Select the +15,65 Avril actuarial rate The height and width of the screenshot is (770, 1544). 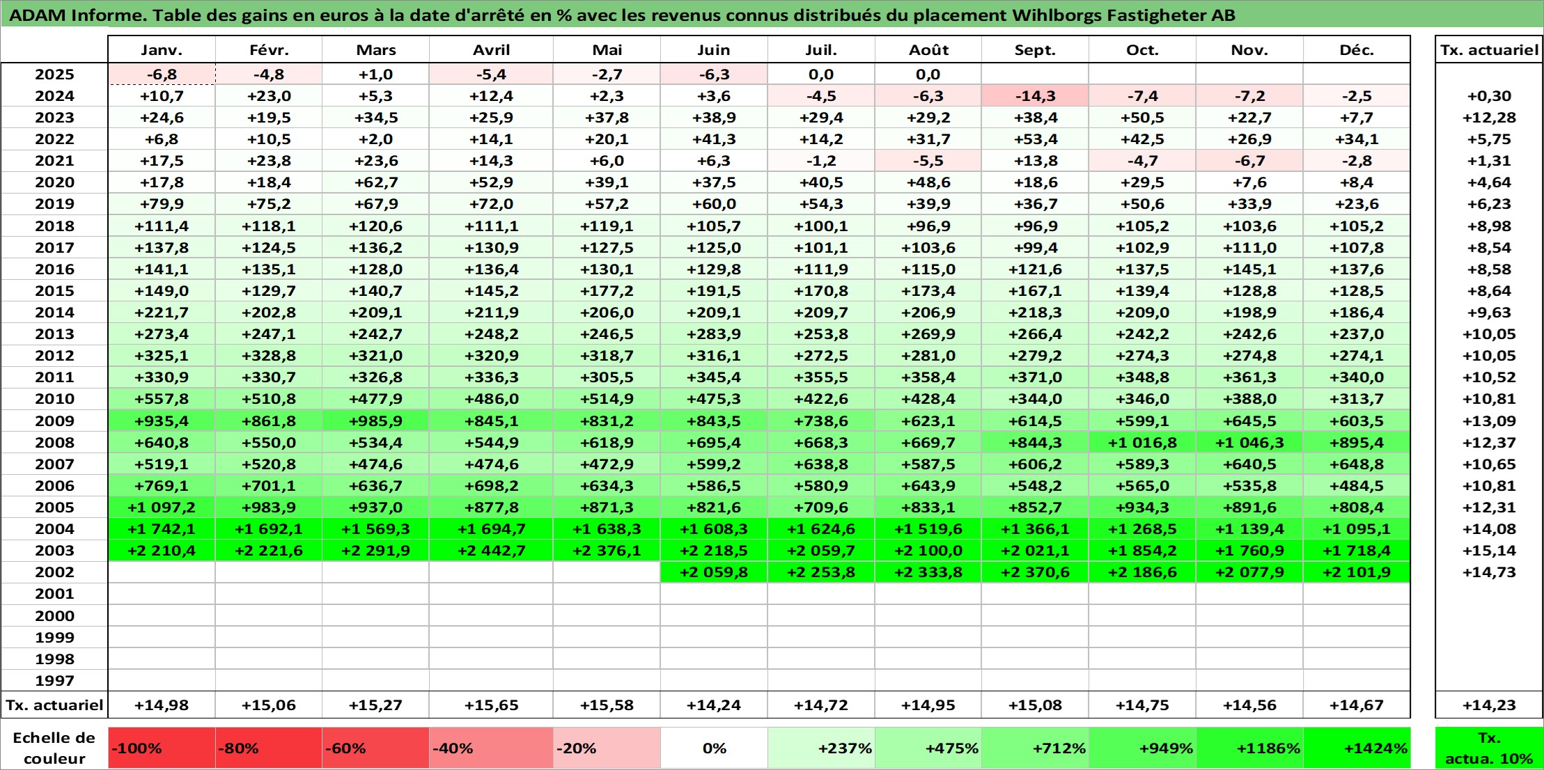point(491,705)
